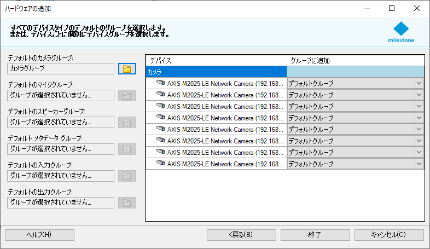This screenshot has width=430, height=249.
Task: Click the デフォルトの出力グループ text field
Action: 61,203
